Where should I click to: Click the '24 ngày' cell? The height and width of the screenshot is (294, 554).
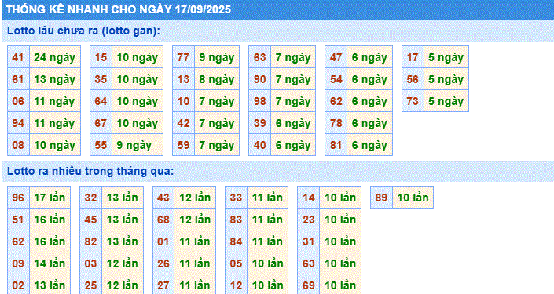pyautogui.click(x=55, y=57)
